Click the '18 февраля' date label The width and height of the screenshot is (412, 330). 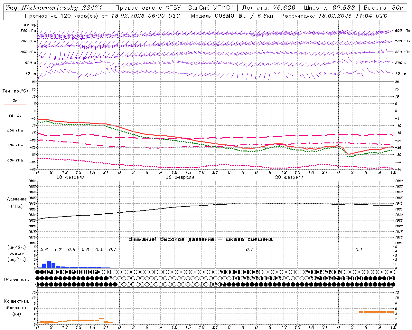[x=70, y=177]
